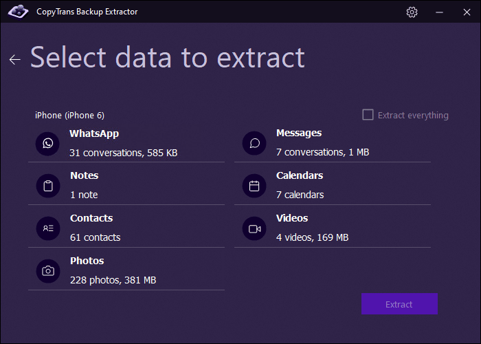Viewport: 481px width, 344px height.
Task: Click the Calendars icon
Action: click(x=254, y=186)
